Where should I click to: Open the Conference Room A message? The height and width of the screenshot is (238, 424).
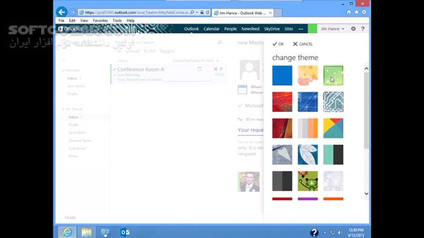point(168,74)
